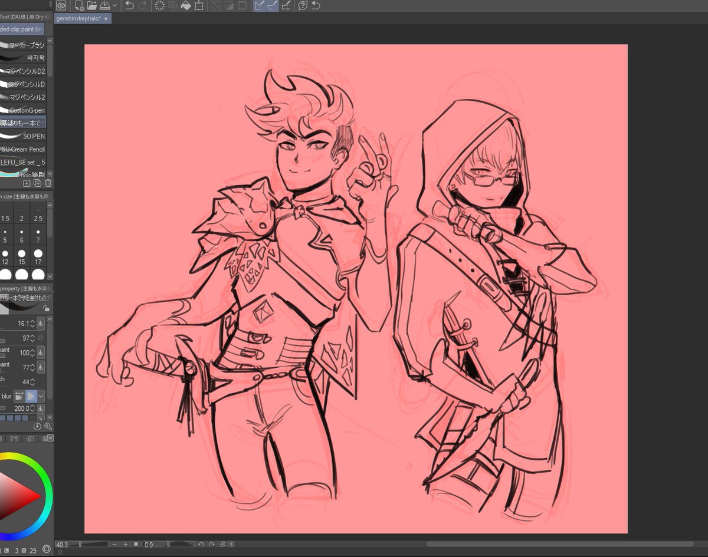Select the マジペンシルD2 brush
This screenshot has height=557, width=708.
23,71
